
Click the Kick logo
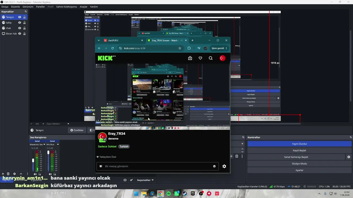point(107,58)
